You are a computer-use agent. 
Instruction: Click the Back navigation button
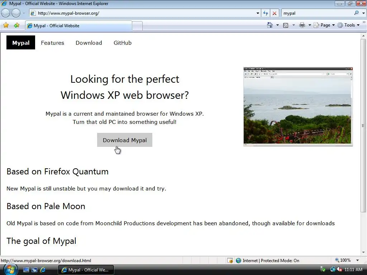pyautogui.click(x=6, y=13)
